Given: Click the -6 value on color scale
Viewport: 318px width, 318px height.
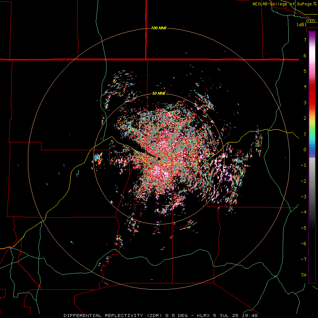Looking at the screenshot, I should point(304,244).
